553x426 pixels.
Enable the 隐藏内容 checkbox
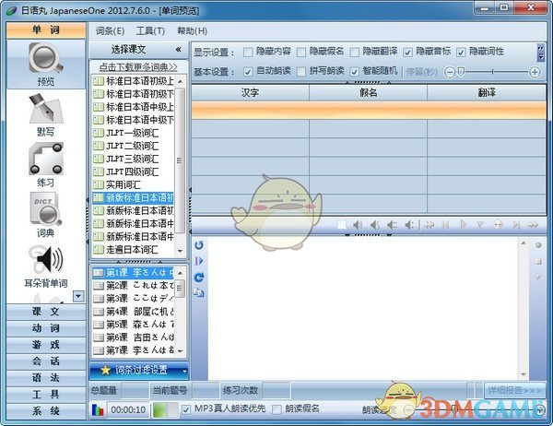tap(252, 52)
